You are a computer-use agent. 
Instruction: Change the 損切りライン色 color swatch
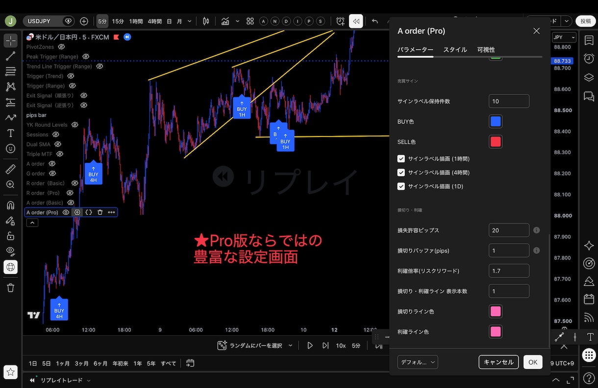tap(496, 311)
